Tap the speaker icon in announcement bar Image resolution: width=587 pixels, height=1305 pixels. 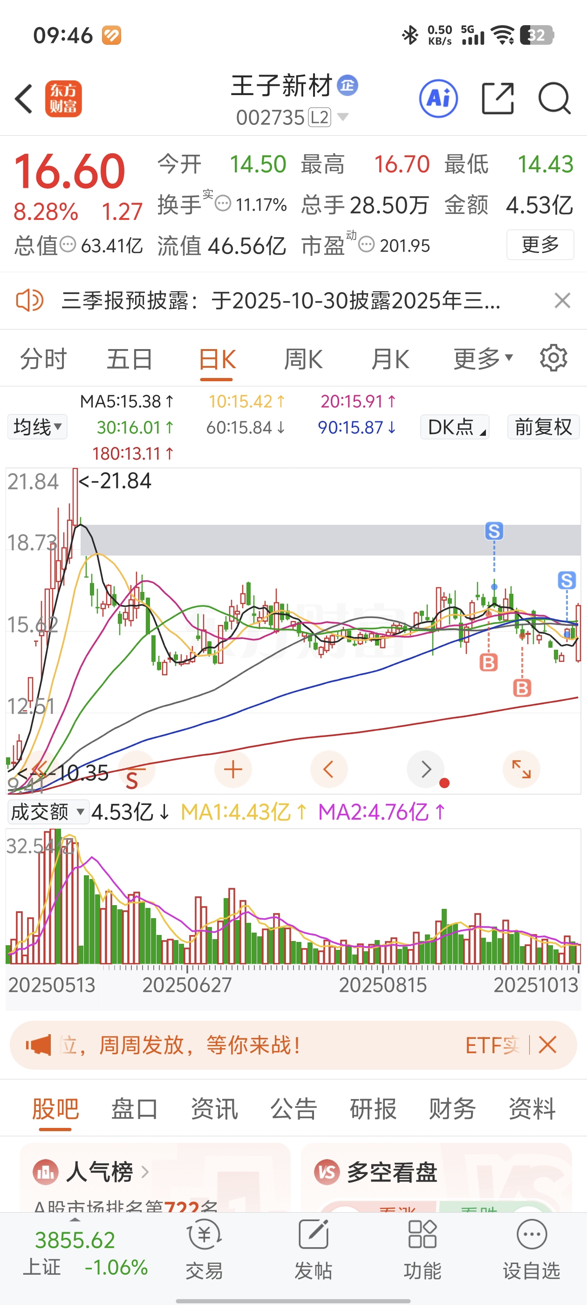click(29, 301)
